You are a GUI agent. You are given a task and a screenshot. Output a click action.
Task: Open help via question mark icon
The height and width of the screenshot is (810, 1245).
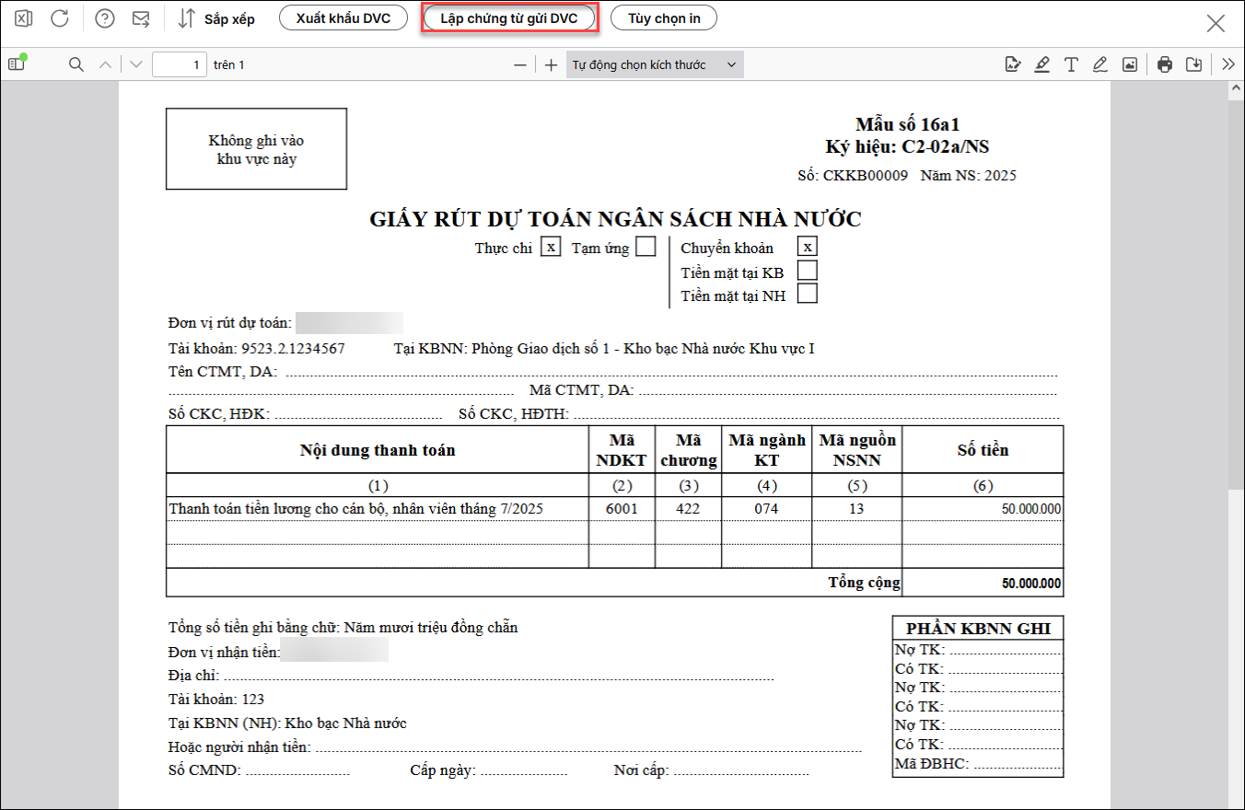(x=105, y=18)
